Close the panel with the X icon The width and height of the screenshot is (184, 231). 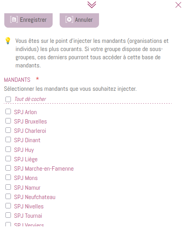click(178, 5)
